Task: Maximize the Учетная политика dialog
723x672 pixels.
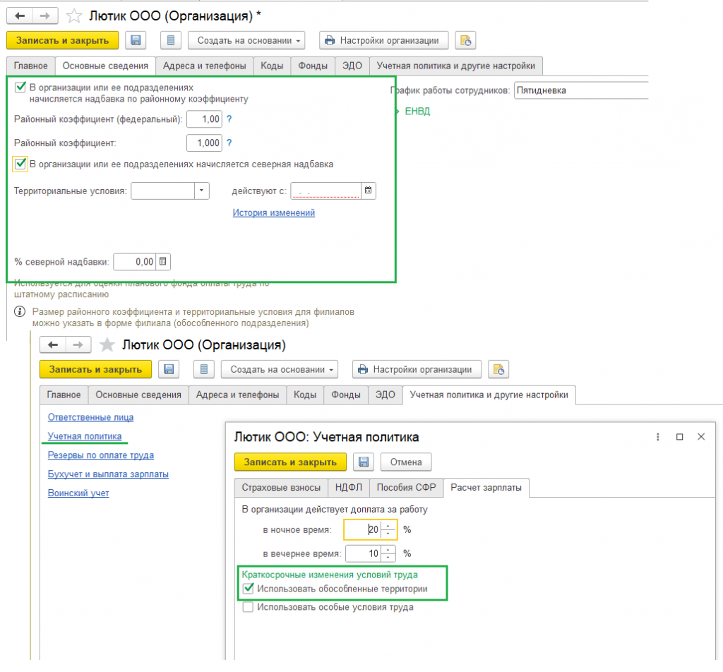Action: (680, 436)
